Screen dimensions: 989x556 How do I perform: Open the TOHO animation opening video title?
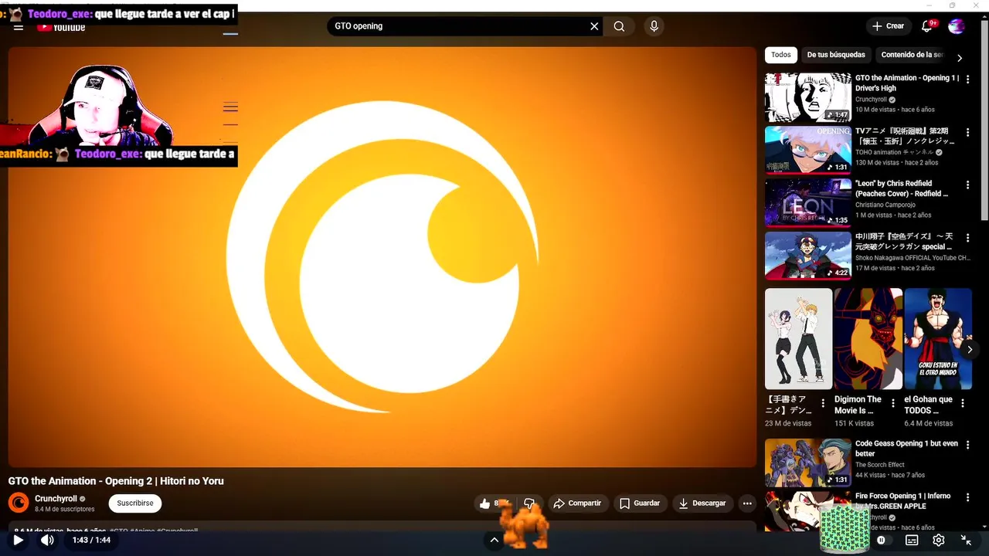click(x=905, y=136)
